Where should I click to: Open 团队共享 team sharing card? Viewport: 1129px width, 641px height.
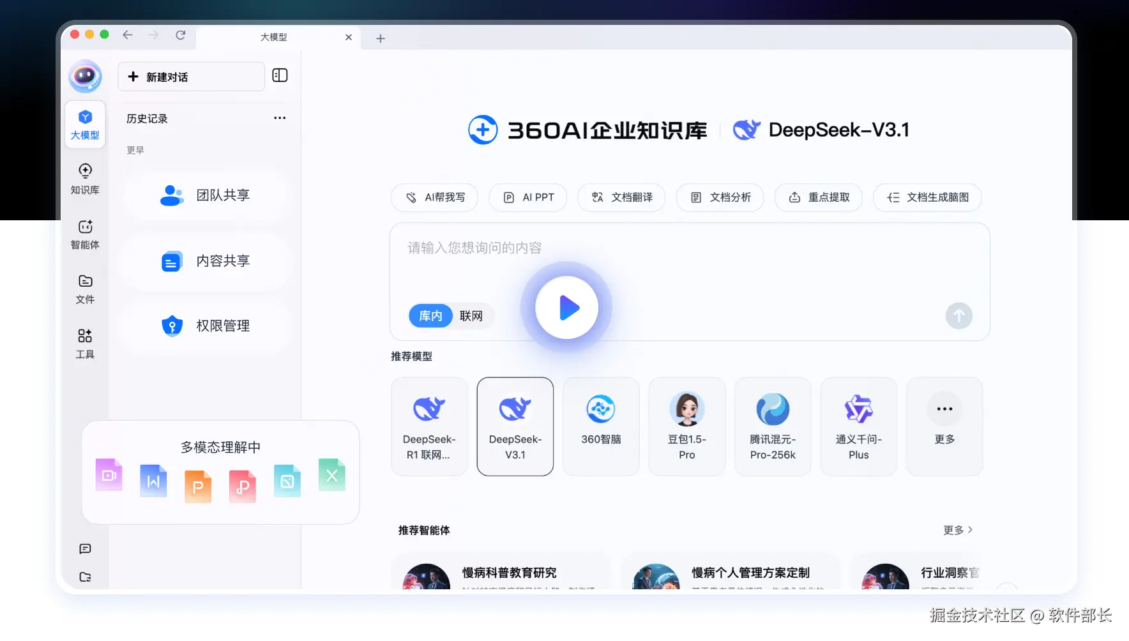point(204,195)
